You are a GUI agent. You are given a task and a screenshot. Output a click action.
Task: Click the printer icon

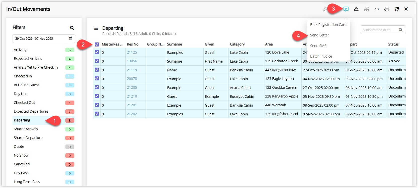click(387, 9)
